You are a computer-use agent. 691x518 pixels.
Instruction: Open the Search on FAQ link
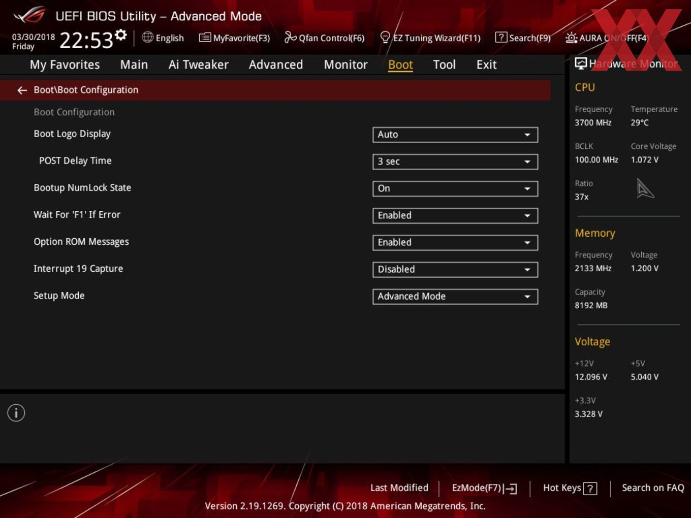click(x=653, y=488)
